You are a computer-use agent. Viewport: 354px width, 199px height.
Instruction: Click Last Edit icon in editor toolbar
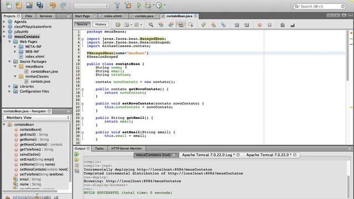click(118, 25)
